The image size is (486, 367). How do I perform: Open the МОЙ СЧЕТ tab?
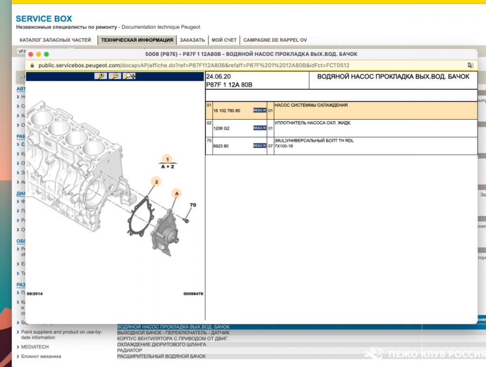224,40
